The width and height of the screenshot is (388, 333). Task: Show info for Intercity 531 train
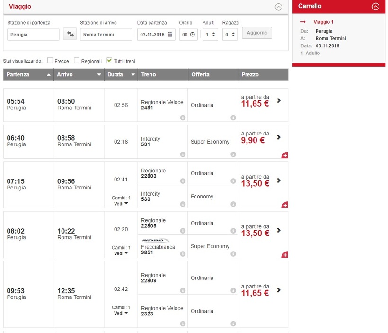coord(182,154)
